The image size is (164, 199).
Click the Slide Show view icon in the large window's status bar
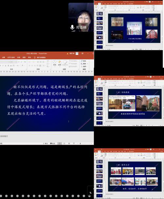click(74, 143)
